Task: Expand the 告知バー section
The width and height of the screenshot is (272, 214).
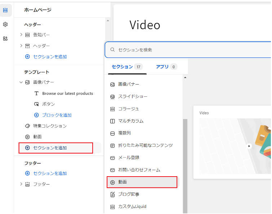Action: [21, 35]
